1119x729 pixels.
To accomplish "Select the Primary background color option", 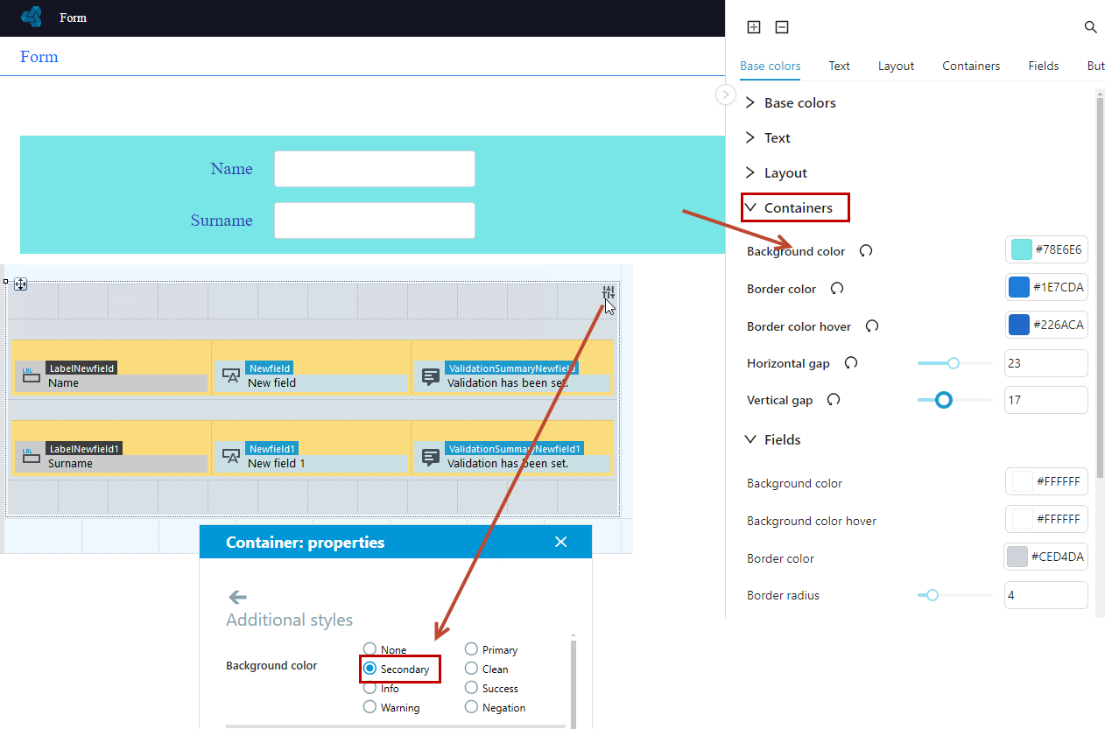I will [x=471, y=649].
